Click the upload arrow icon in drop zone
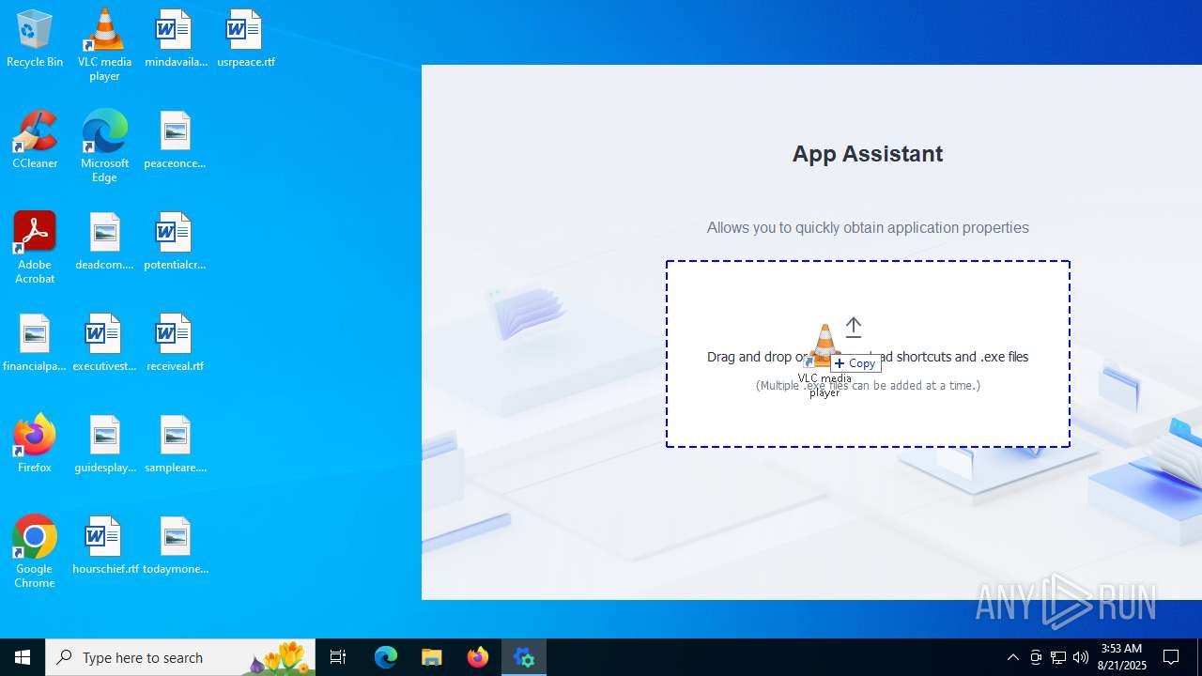Viewport: 1202px width, 676px height. click(853, 327)
